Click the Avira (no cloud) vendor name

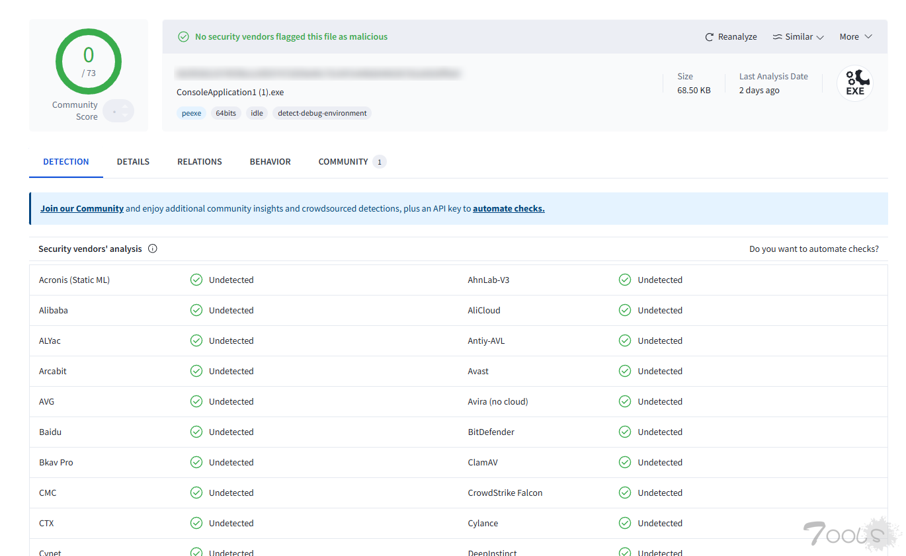[498, 402]
